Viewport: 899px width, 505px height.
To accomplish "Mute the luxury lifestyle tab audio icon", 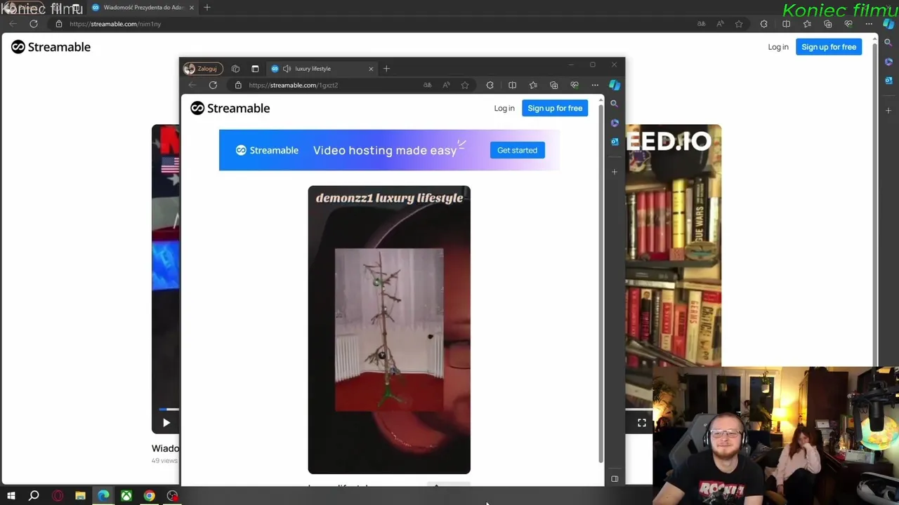I will (287, 69).
